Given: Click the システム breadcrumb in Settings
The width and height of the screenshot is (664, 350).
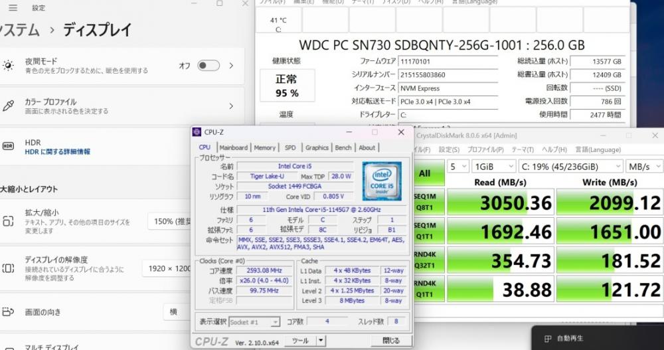Looking at the screenshot, I should [19, 30].
